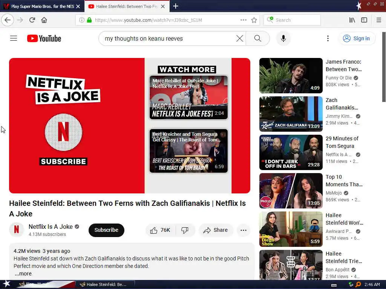Open page actions three-dot menu in URL bar
This screenshot has width=386, height=289.
(244, 20)
